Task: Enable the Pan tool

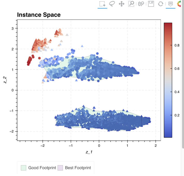Action: tap(122, 4)
